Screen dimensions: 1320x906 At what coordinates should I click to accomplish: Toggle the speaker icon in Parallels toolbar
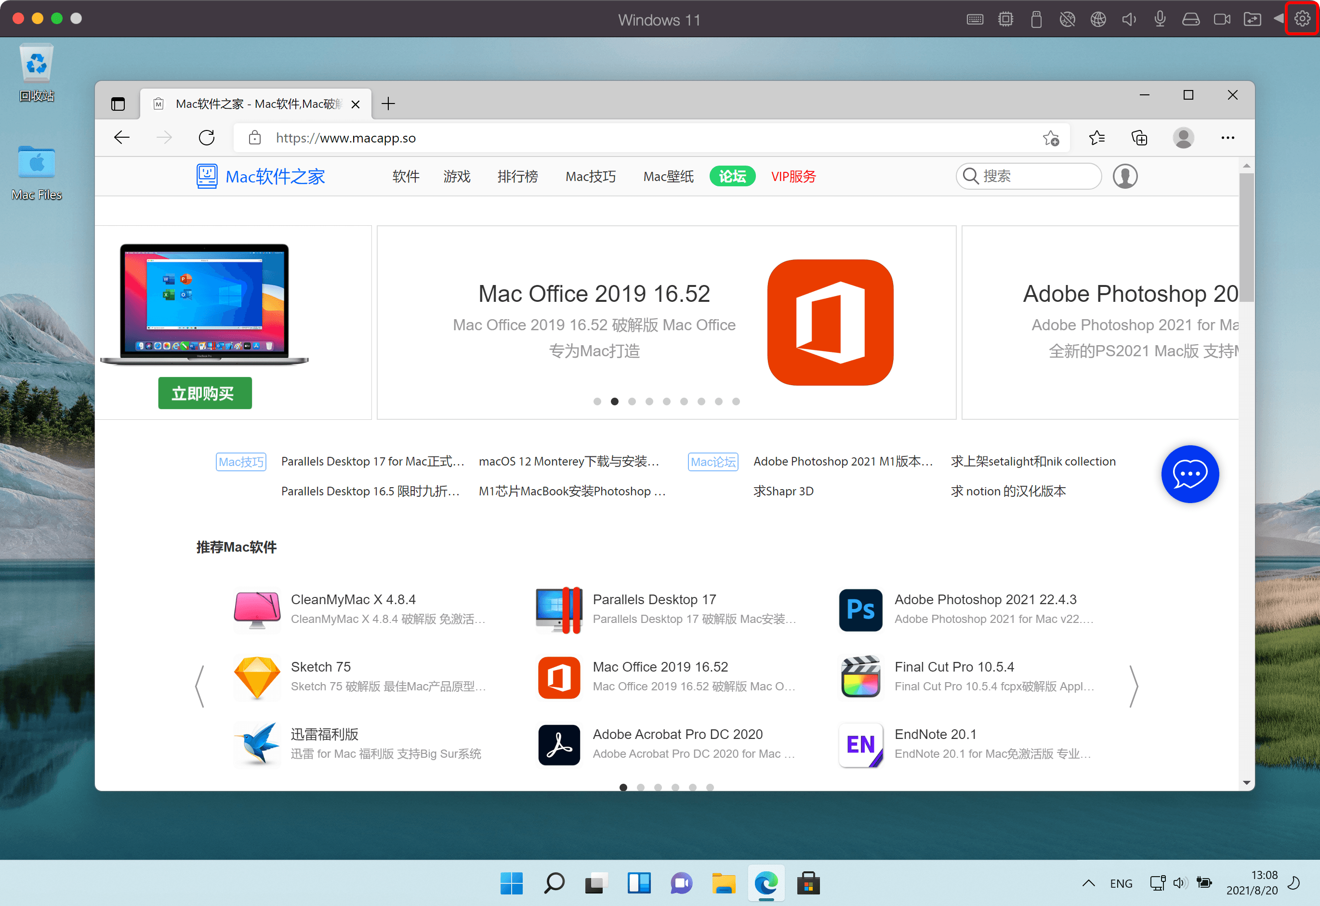click(1129, 20)
